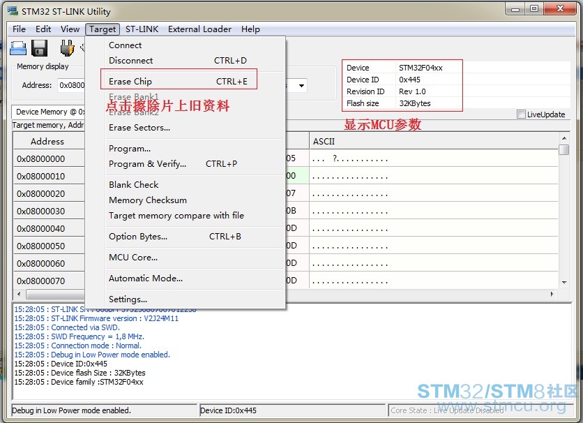Choose Disconnect in Target menu
Viewport: 583px width, 423px height.
[185, 60]
